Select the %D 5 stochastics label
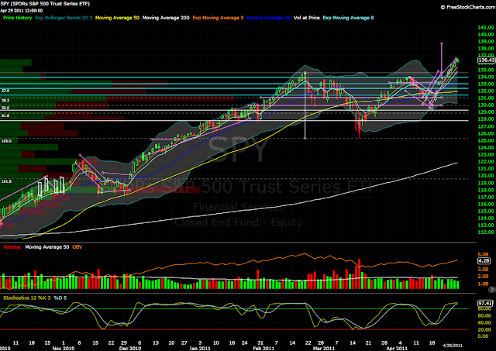The width and height of the screenshot is (496, 351). point(60,298)
